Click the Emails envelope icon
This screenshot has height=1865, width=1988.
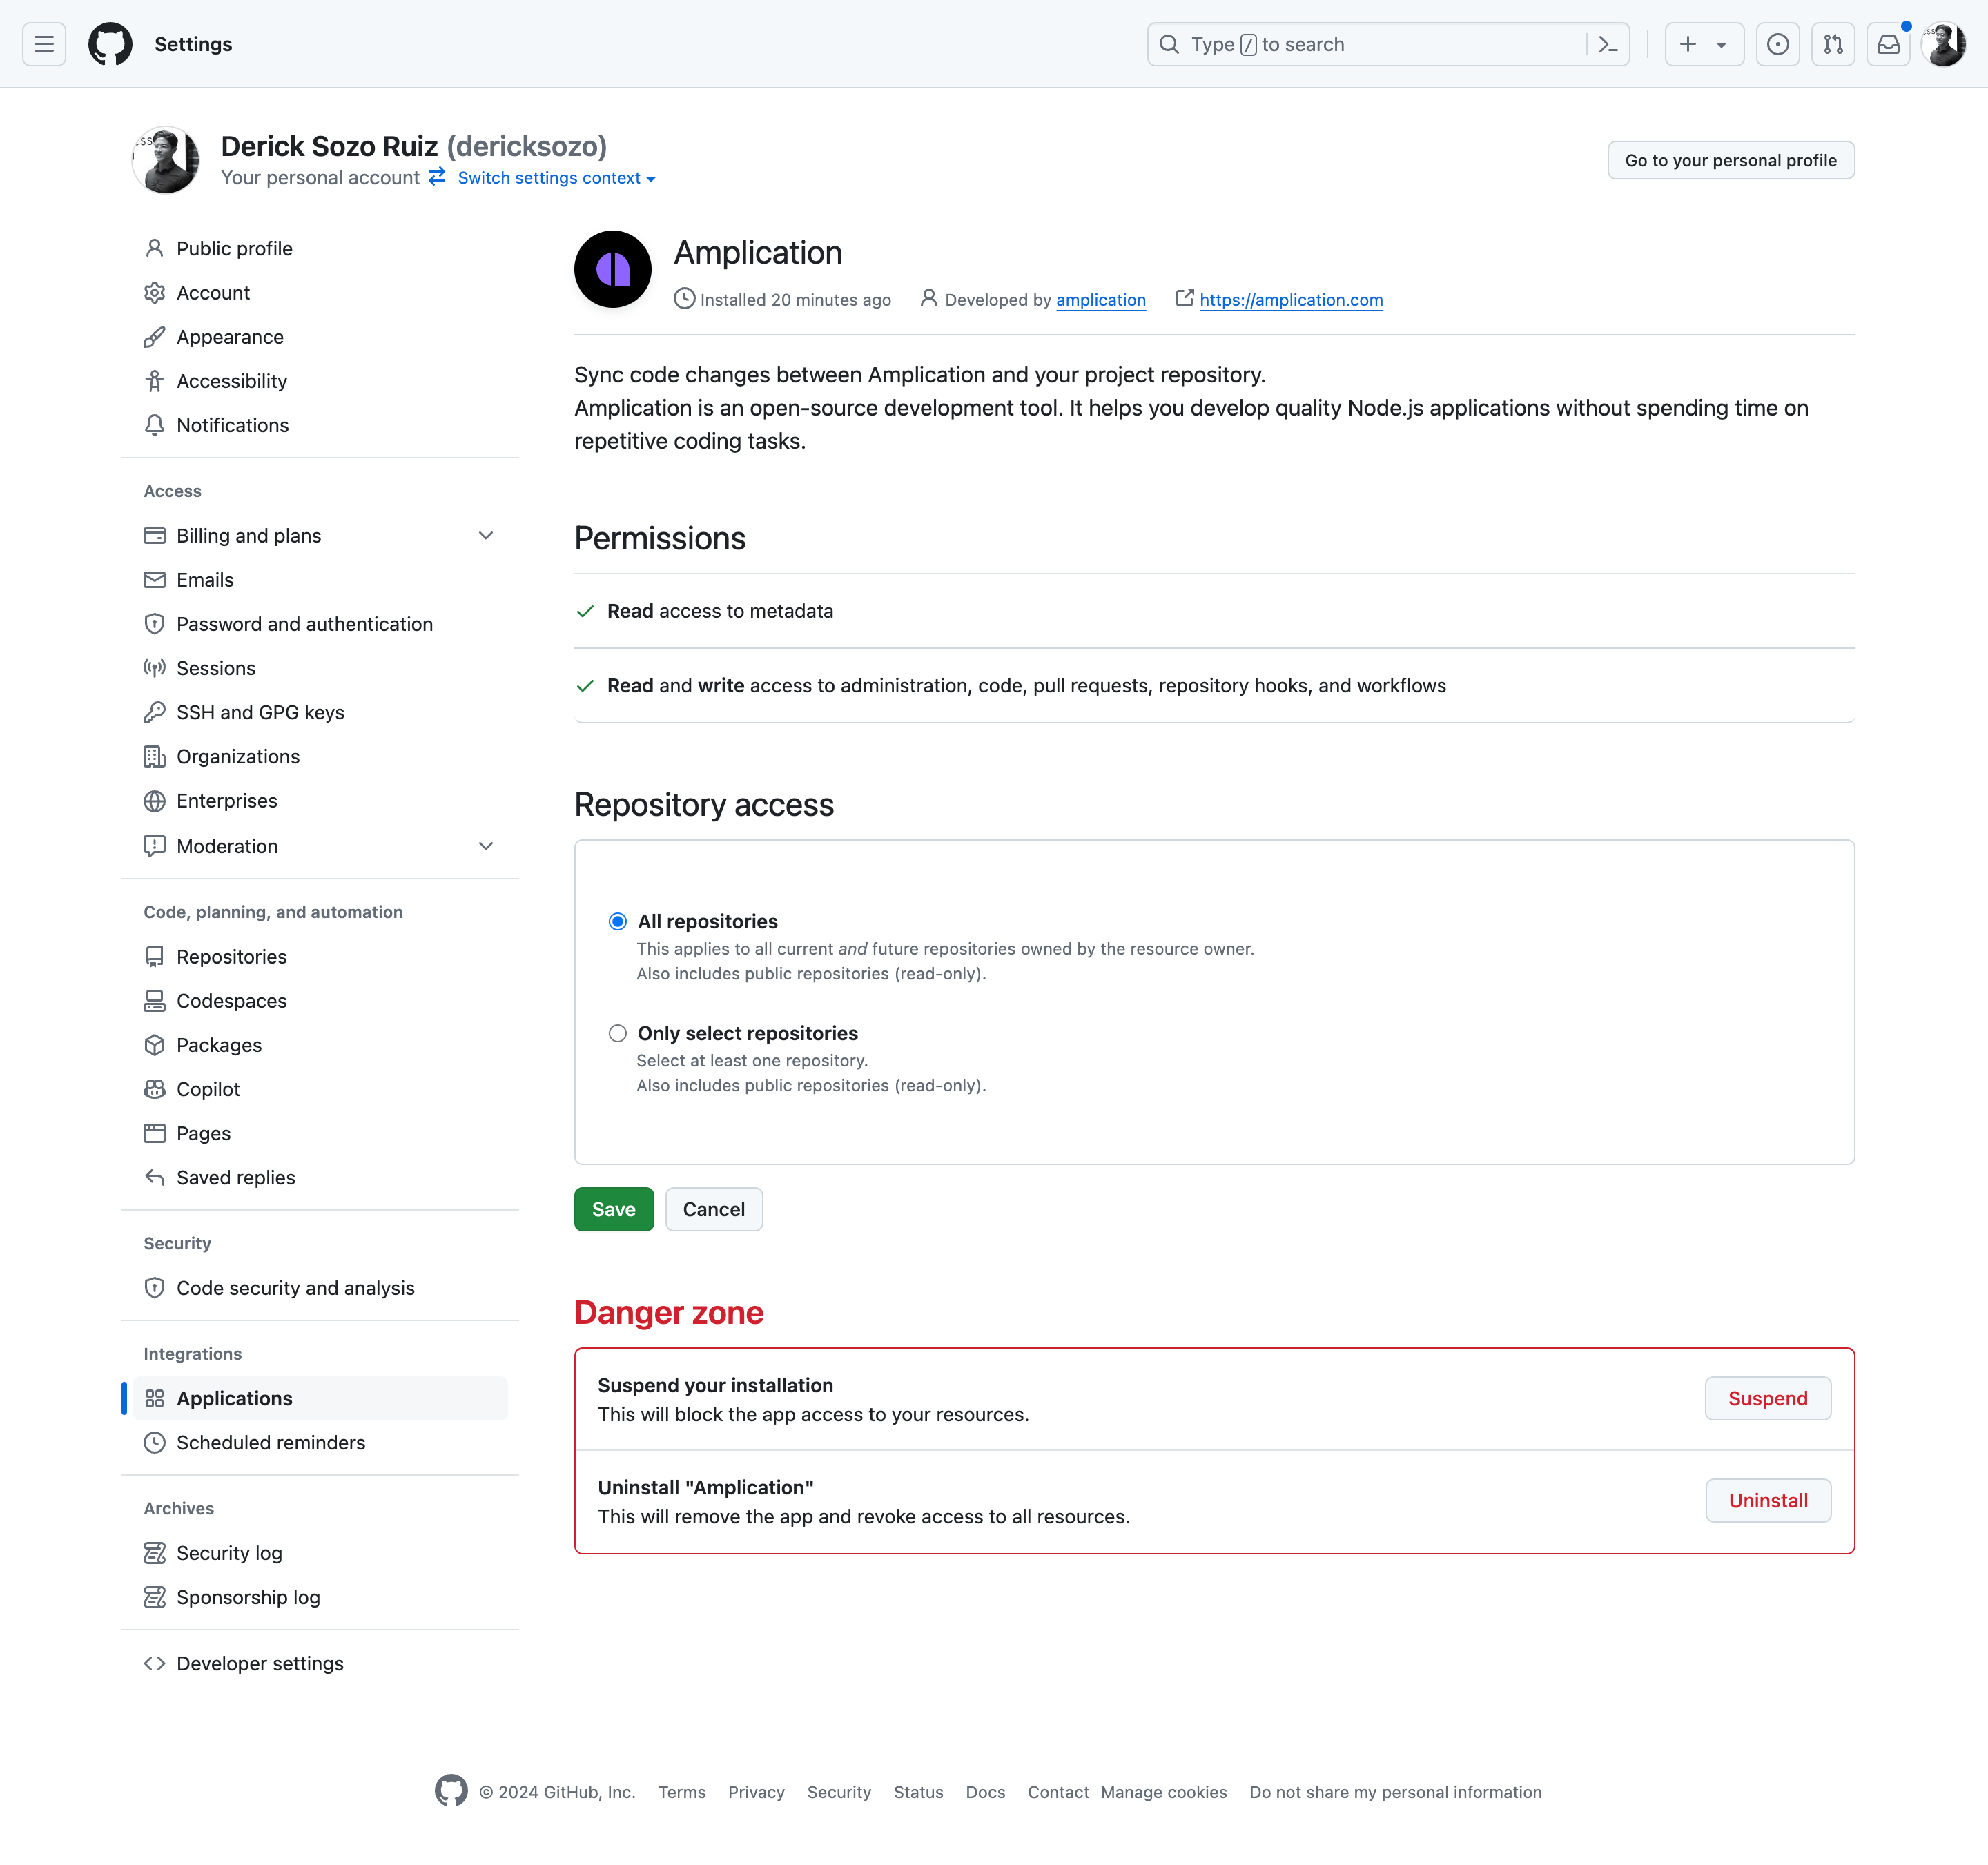click(154, 580)
